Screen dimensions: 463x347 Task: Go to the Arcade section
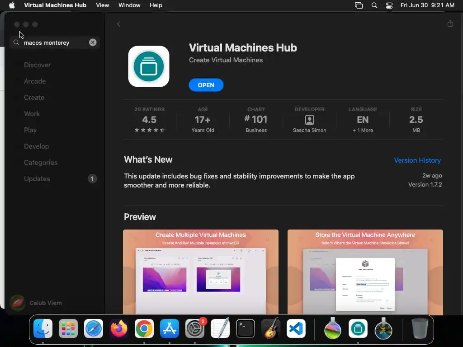pos(35,81)
